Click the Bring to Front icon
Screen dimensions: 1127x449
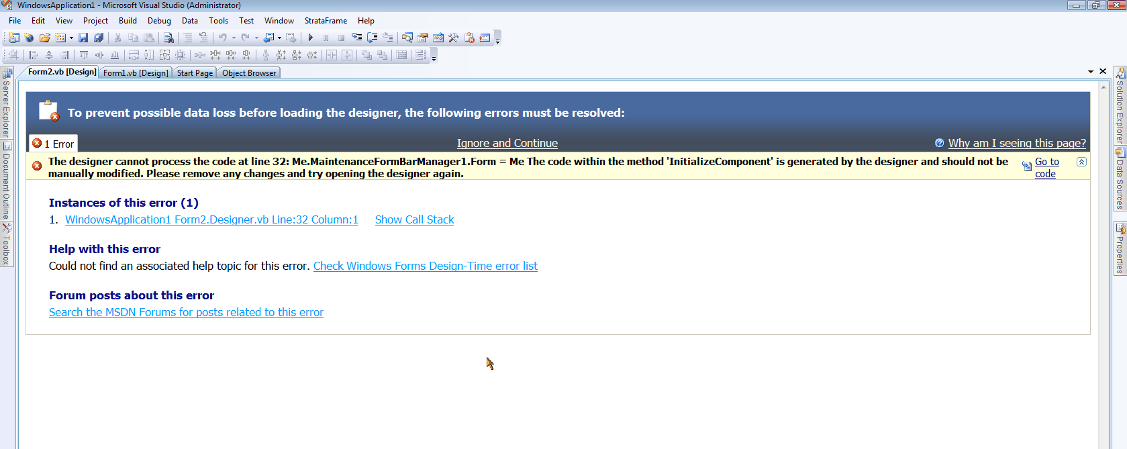point(366,55)
